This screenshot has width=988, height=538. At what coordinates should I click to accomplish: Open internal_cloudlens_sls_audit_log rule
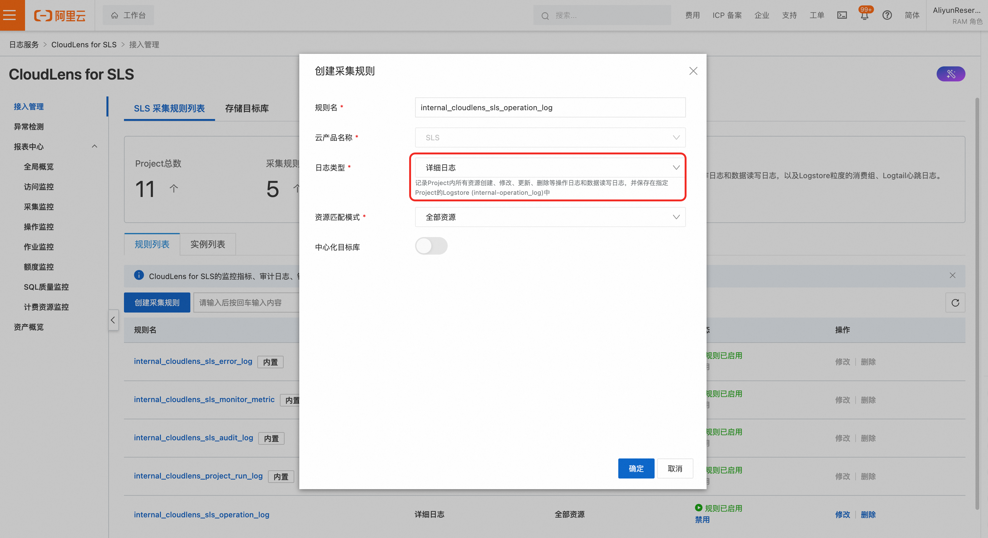pyautogui.click(x=193, y=438)
